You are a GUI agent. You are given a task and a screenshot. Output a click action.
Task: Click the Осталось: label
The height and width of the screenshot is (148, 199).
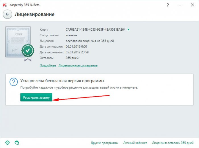click(x=47, y=58)
